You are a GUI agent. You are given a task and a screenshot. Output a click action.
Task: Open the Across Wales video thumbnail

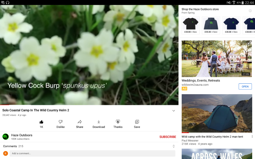(x=216, y=154)
